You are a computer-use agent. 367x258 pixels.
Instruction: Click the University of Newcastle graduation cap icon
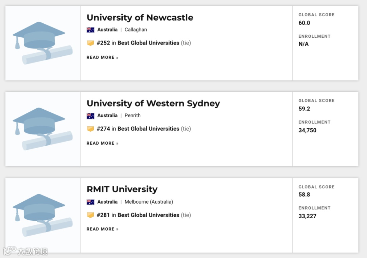click(42, 43)
